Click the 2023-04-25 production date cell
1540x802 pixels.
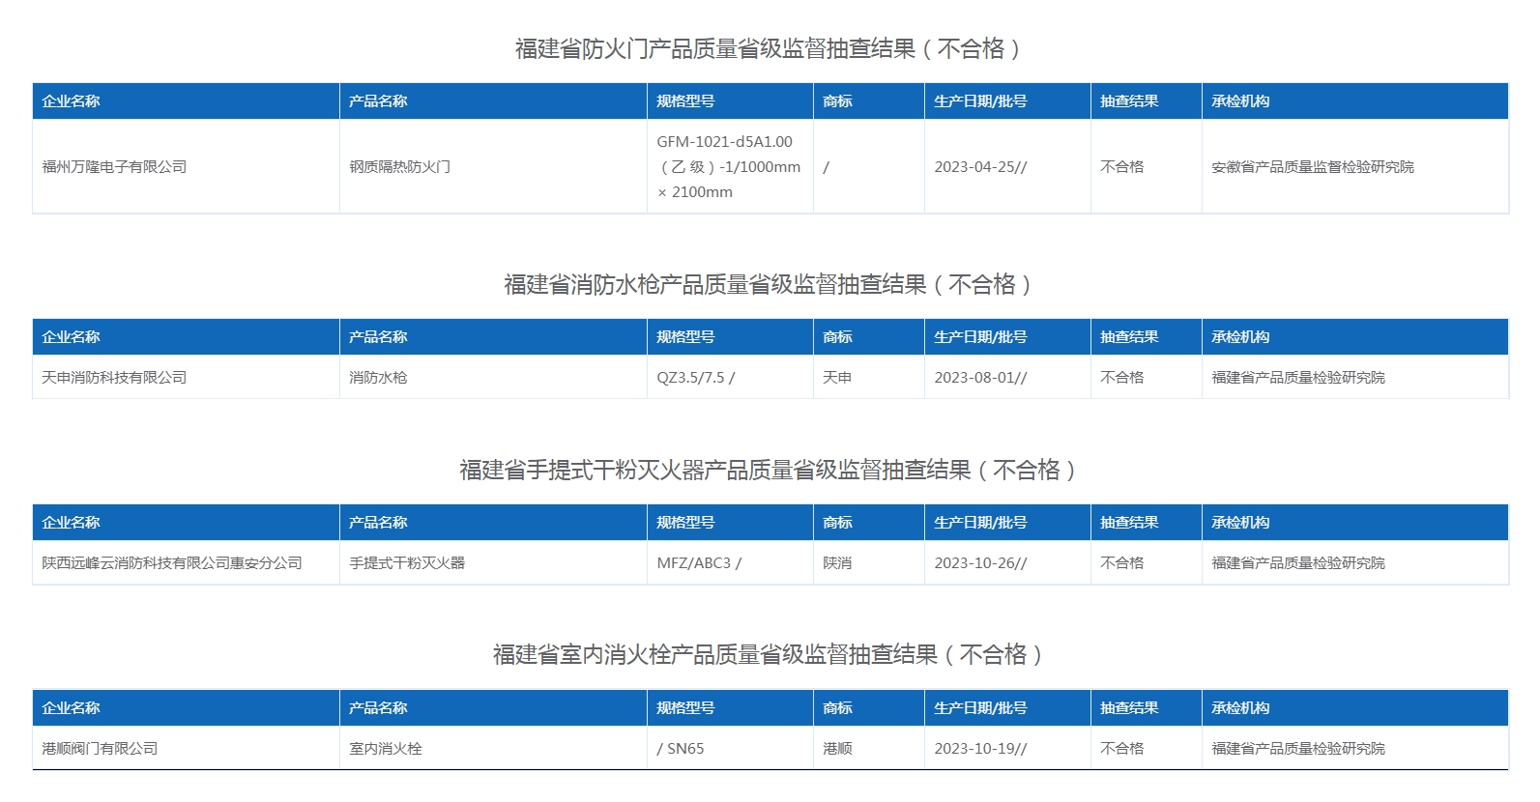(x=980, y=167)
